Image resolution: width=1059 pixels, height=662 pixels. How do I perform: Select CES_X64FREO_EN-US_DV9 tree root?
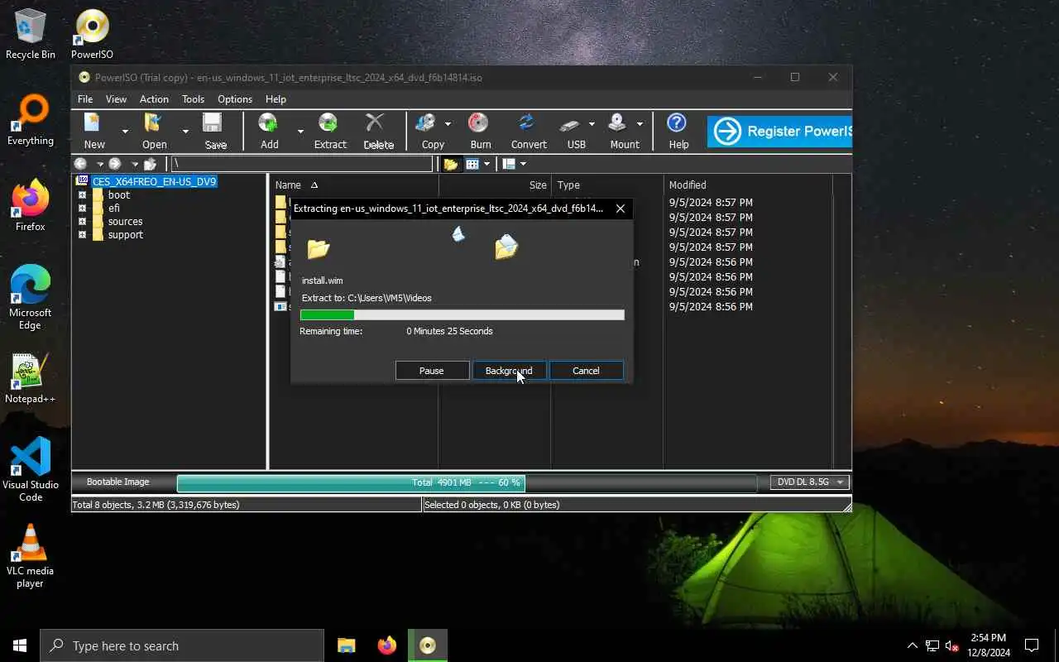point(154,181)
